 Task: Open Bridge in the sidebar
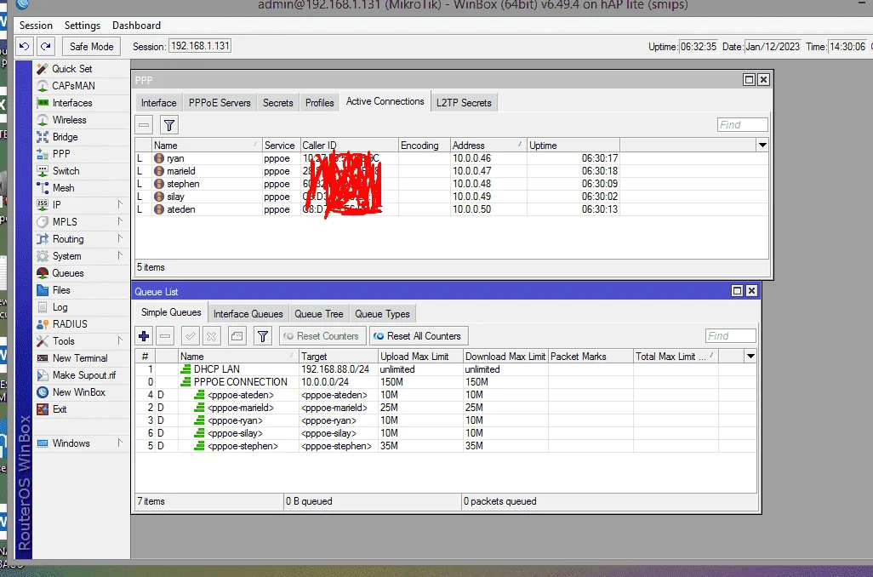pyautogui.click(x=66, y=137)
